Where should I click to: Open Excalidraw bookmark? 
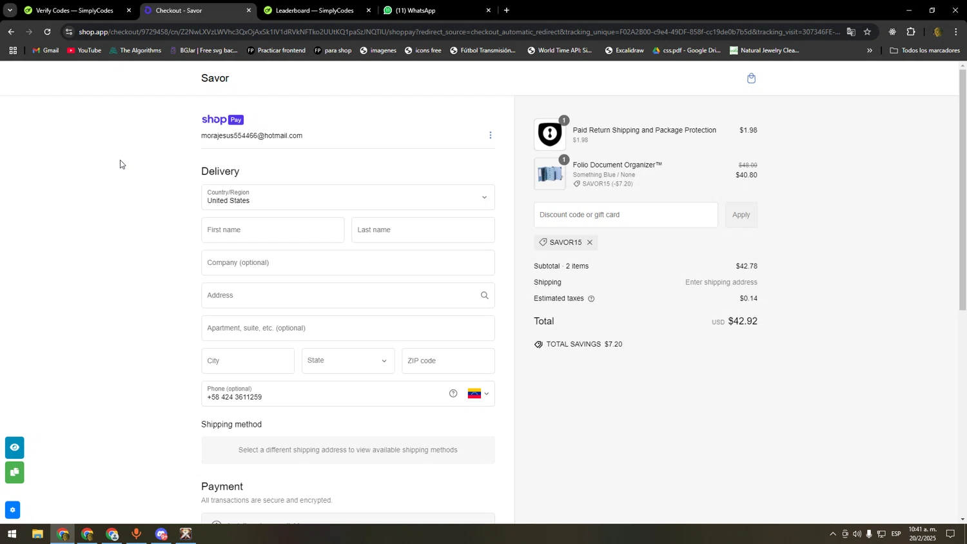(x=623, y=50)
